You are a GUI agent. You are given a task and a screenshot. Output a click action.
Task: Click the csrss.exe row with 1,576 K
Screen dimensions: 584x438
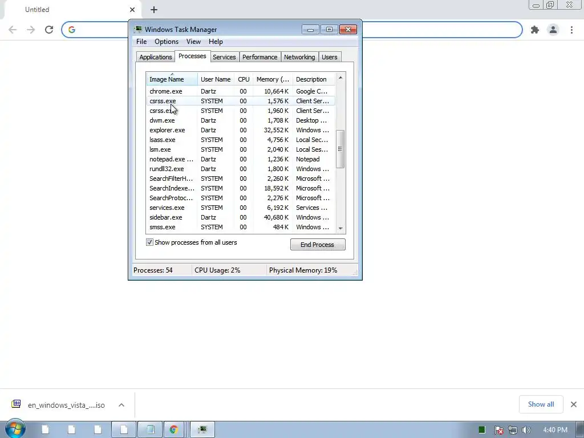[x=241, y=101]
